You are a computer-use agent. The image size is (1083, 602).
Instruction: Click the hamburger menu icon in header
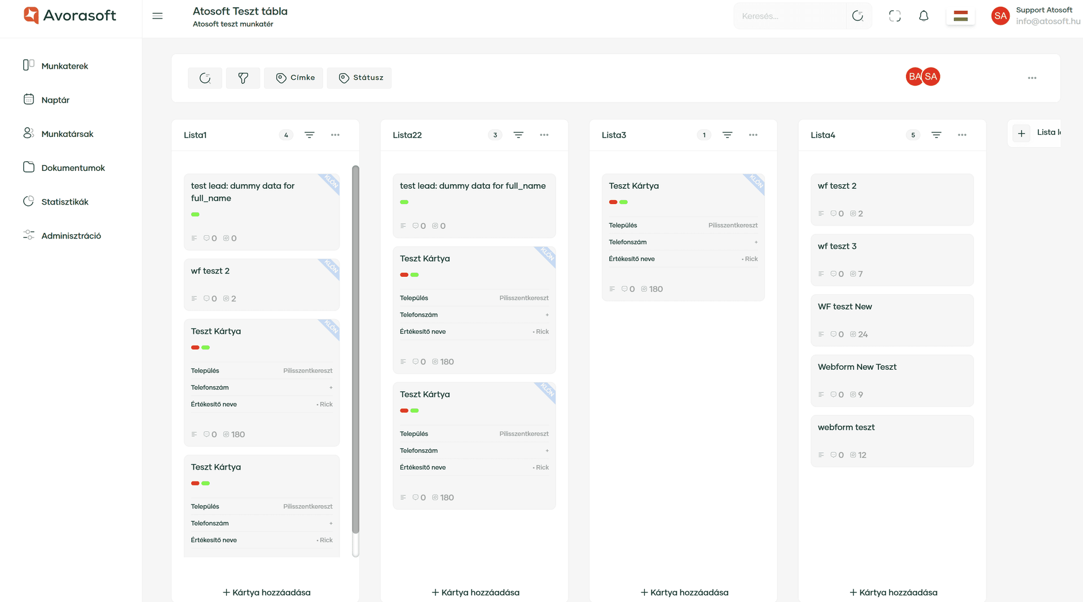[x=157, y=16]
